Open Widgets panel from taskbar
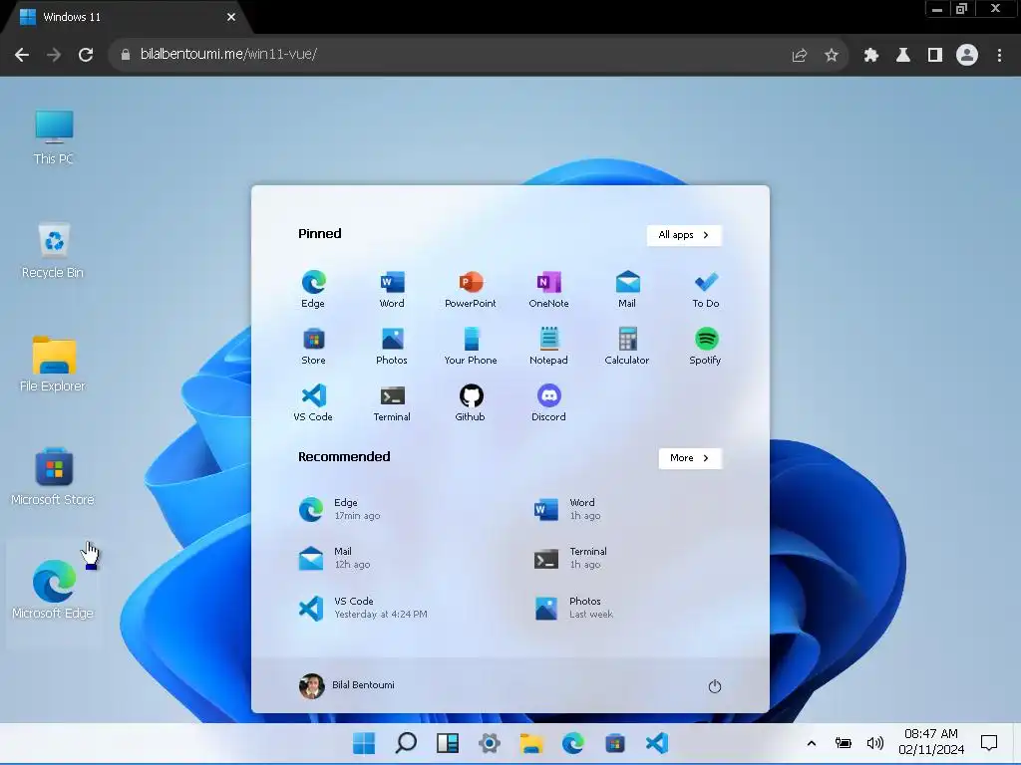 (x=448, y=743)
